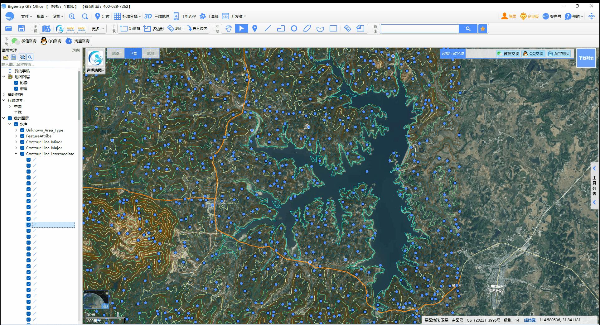Toggle the FeatureAttribs layer checkbox
Screen dimensions: 600x325
pos(22,136)
